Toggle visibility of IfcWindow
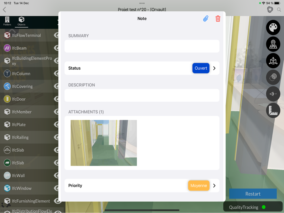 coord(56,188)
